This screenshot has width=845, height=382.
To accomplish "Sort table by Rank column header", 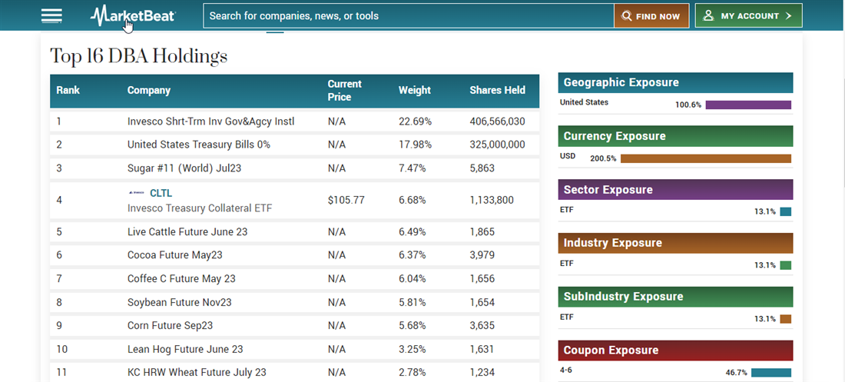I will coord(68,90).
